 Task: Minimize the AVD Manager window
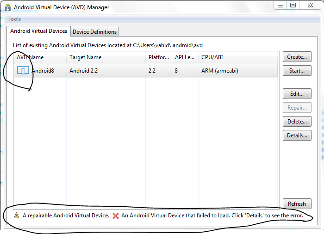click(x=280, y=6)
